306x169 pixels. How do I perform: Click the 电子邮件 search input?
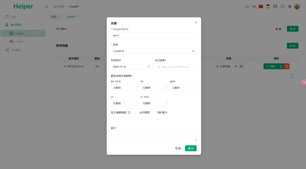click(88, 29)
